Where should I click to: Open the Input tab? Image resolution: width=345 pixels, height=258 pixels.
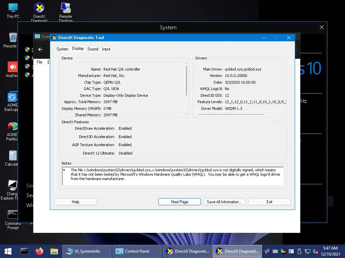click(106, 49)
